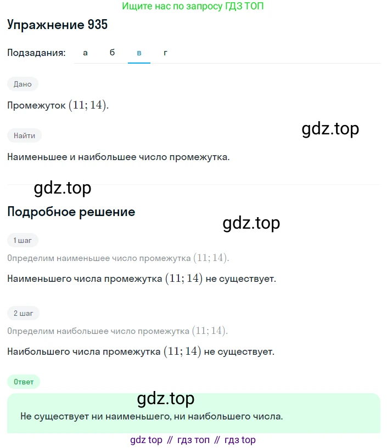Click the «Дано» label badge

click(23, 84)
